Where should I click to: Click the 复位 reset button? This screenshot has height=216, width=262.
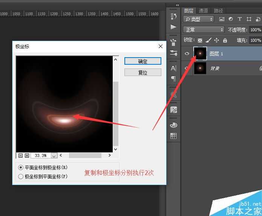142,73
